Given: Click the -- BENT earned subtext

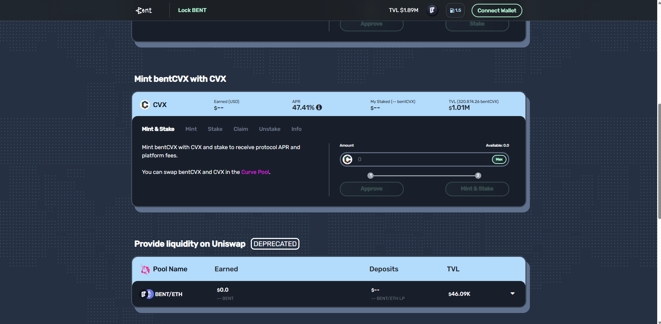Looking at the screenshot, I should [x=225, y=299].
